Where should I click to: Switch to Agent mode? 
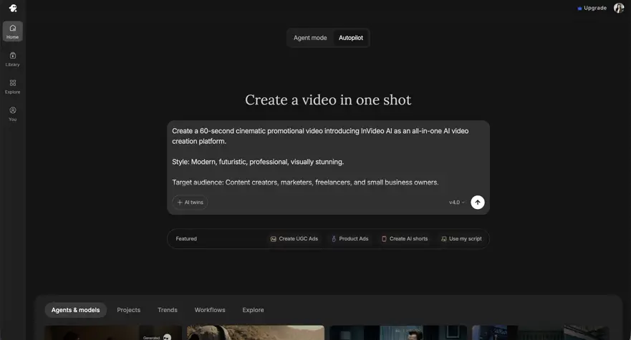coord(310,38)
